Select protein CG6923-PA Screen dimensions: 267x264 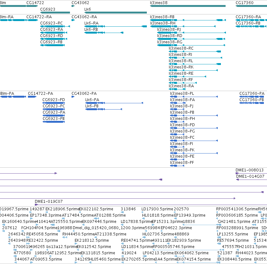[54, 112]
